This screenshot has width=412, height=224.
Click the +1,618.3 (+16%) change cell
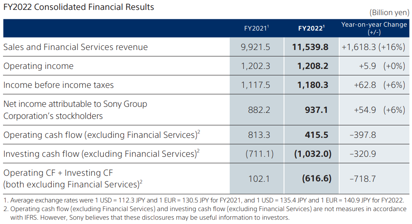(373, 47)
